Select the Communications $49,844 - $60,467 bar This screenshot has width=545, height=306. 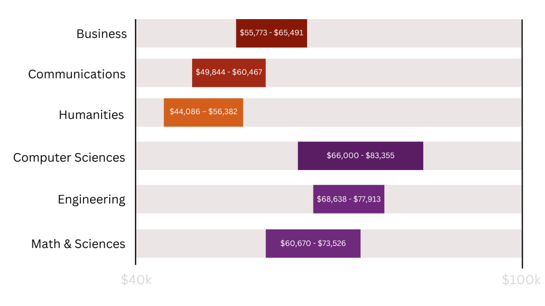coord(229,72)
